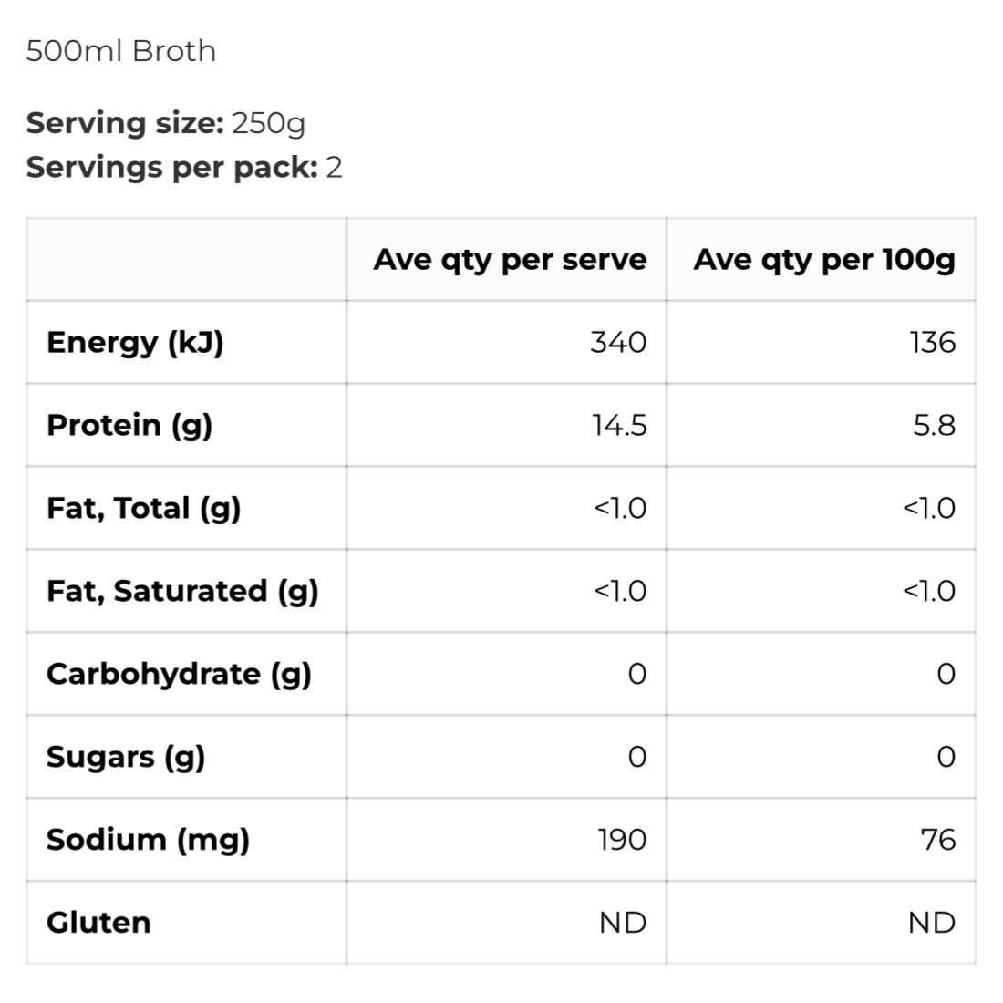Click the gluten per serve 'ND' value
This screenshot has width=1003, height=1003.
tap(623, 923)
